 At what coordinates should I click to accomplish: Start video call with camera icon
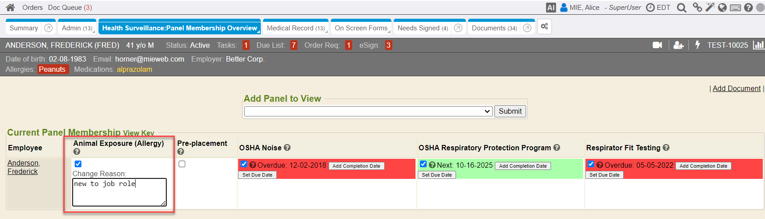click(x=657, y=45)
